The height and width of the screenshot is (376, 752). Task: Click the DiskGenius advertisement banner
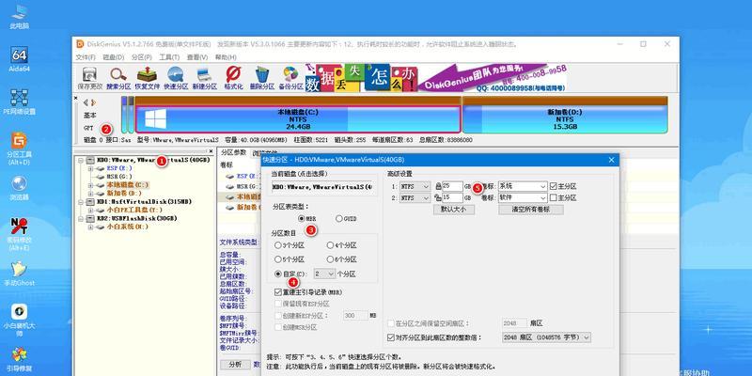pyautogui.click(x=435, y=78)
